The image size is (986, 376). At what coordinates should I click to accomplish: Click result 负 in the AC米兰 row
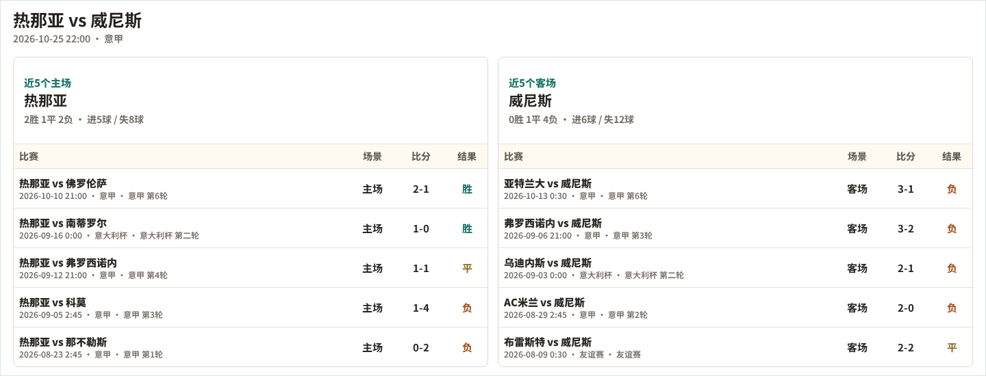[952, 308]
